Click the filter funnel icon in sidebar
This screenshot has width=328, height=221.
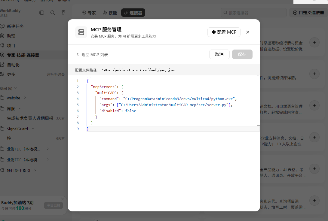(x=63, y=13)
